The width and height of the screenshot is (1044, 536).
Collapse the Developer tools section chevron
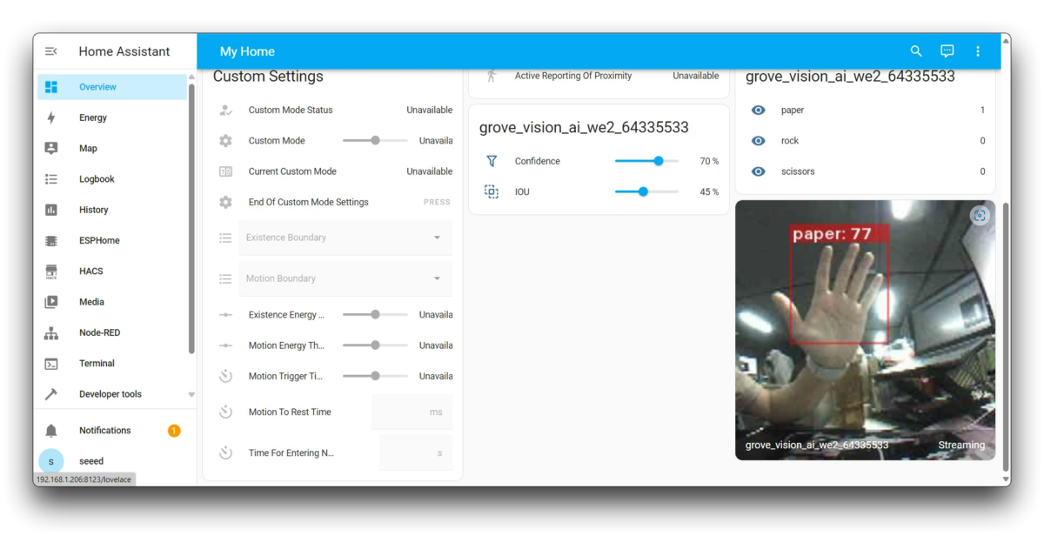pyautogui.click(x=191, y=393)
